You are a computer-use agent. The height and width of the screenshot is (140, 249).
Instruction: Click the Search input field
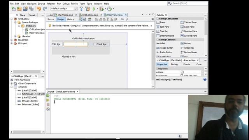(x=189, y=3)
